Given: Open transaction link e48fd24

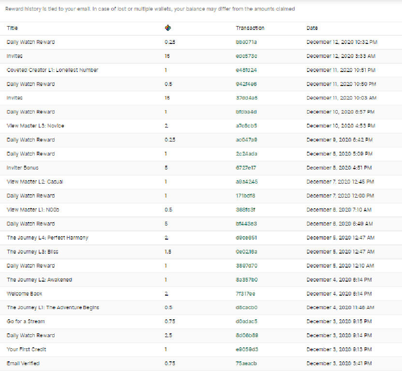Looking at the screenshot, I should coord(246,70).
